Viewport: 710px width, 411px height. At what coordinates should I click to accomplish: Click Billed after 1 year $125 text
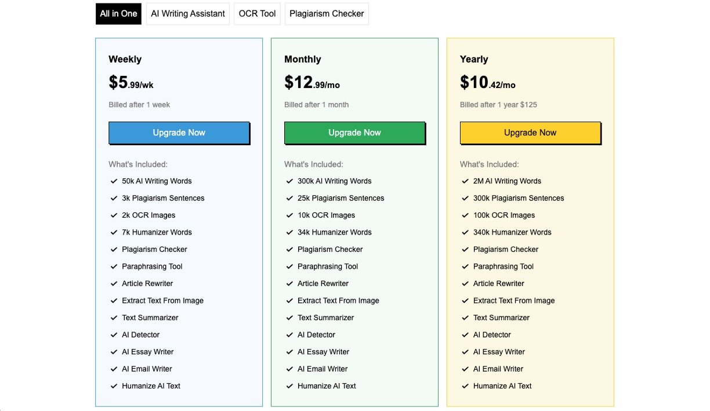point(498,105)
